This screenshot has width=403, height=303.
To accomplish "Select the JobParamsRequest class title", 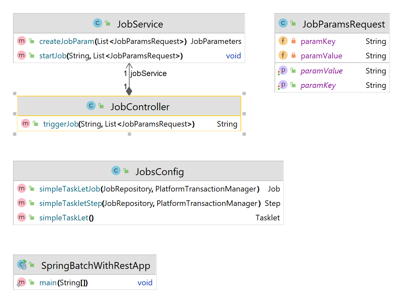I will (x=343, y=24).
